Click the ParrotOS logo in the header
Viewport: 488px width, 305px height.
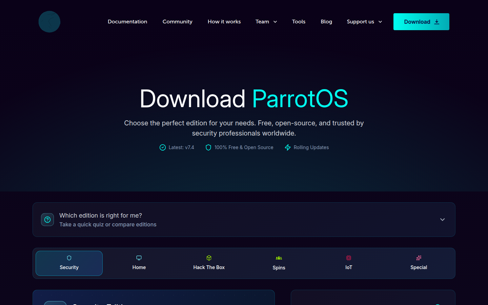[49, 22]
